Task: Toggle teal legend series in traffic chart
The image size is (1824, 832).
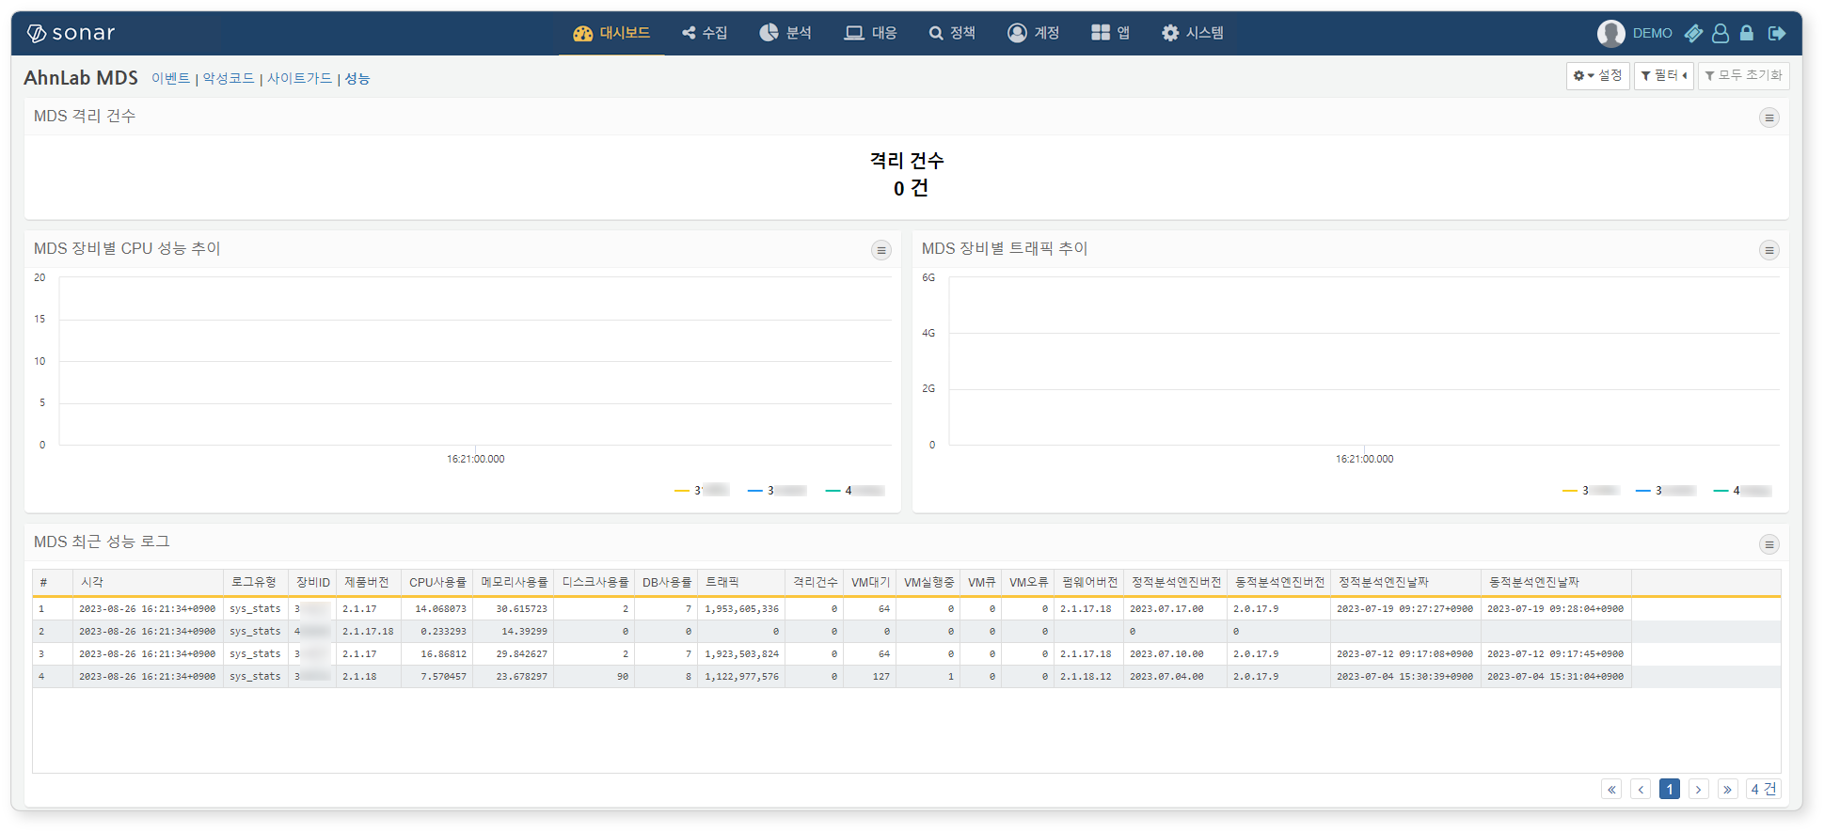Action: coord(1743,490)
